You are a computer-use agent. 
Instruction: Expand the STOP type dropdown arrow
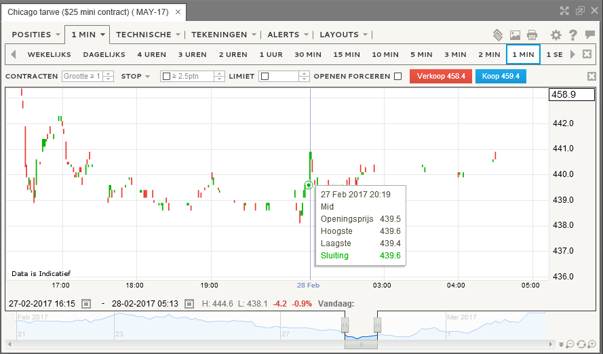[147, 77]
